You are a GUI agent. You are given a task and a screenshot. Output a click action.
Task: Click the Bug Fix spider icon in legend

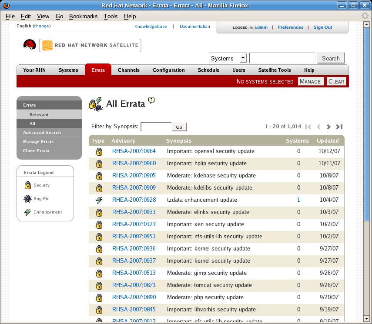pyautogui.click(x=27, y=199)
